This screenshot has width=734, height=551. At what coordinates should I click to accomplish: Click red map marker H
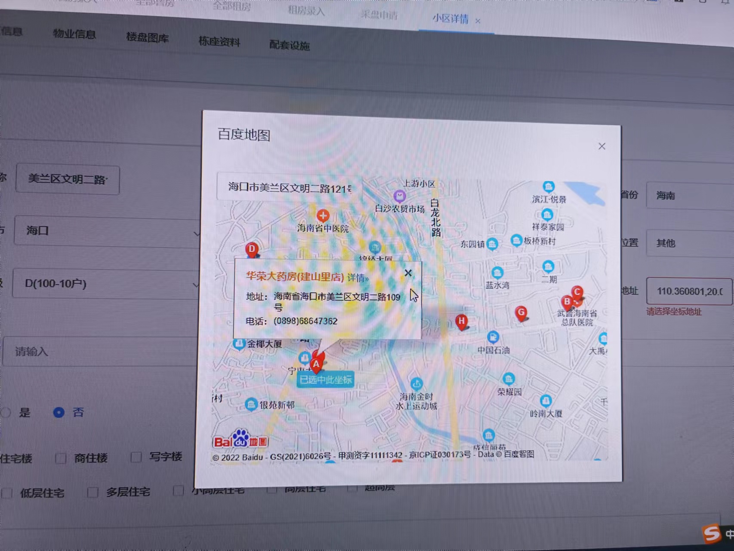[x=461, y=321]
